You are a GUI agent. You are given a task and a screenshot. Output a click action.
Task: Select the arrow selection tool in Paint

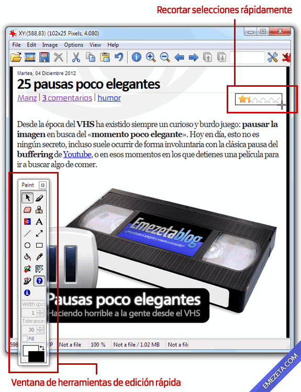pos(27,198)
